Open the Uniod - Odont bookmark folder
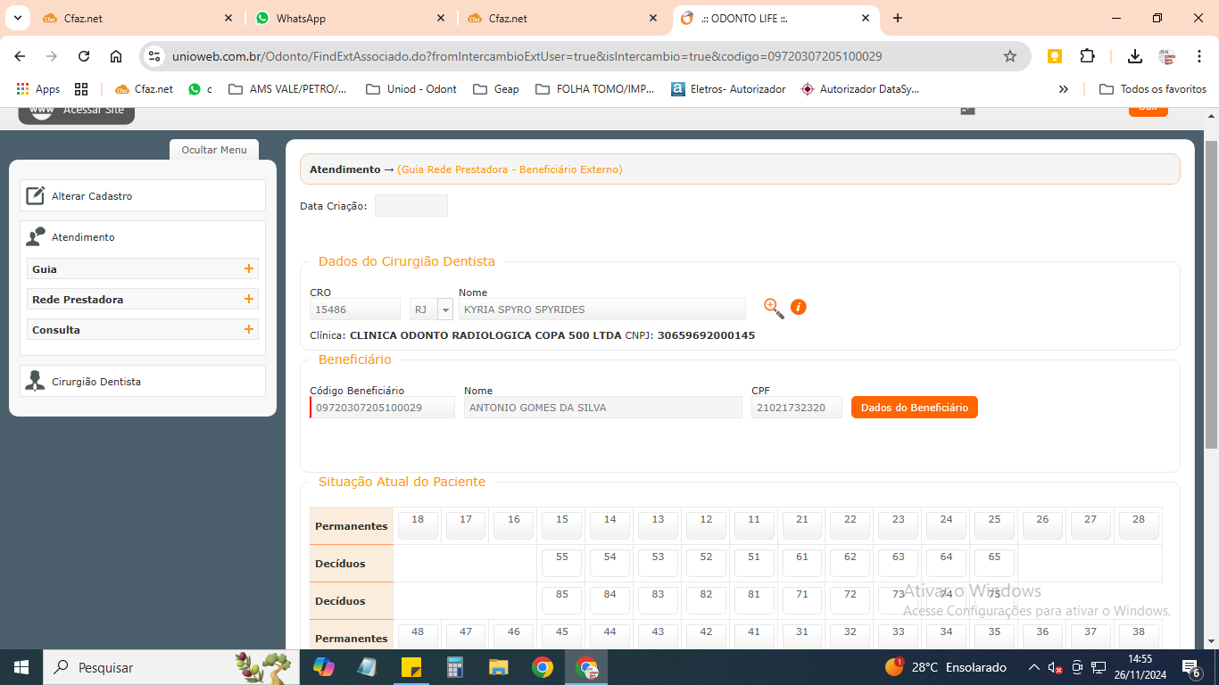 pos(411,89)
